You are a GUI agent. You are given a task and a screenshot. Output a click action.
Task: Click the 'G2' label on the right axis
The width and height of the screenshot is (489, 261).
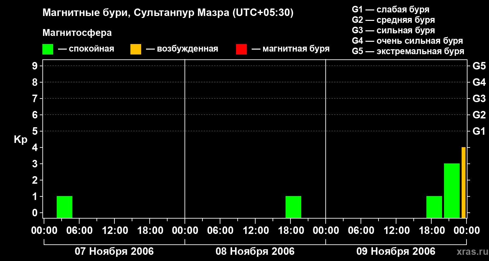(x=479, y=115)
